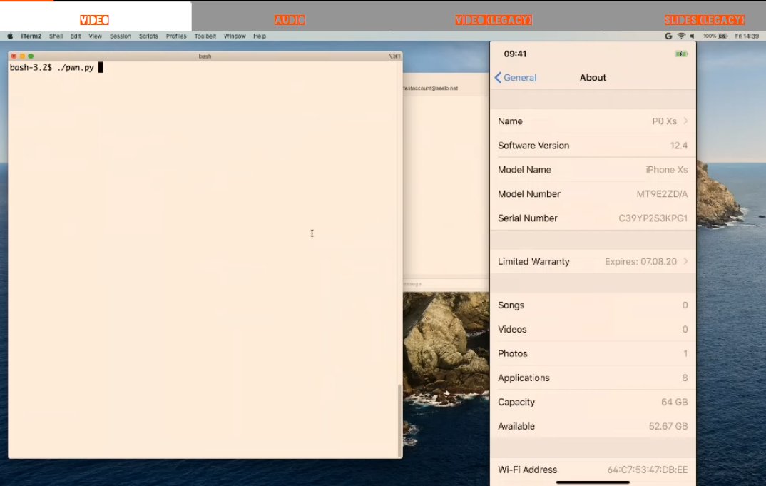The height and width of the screenshot is (486, 766).
Task: Select the Applications row
Action: point(593,378)
